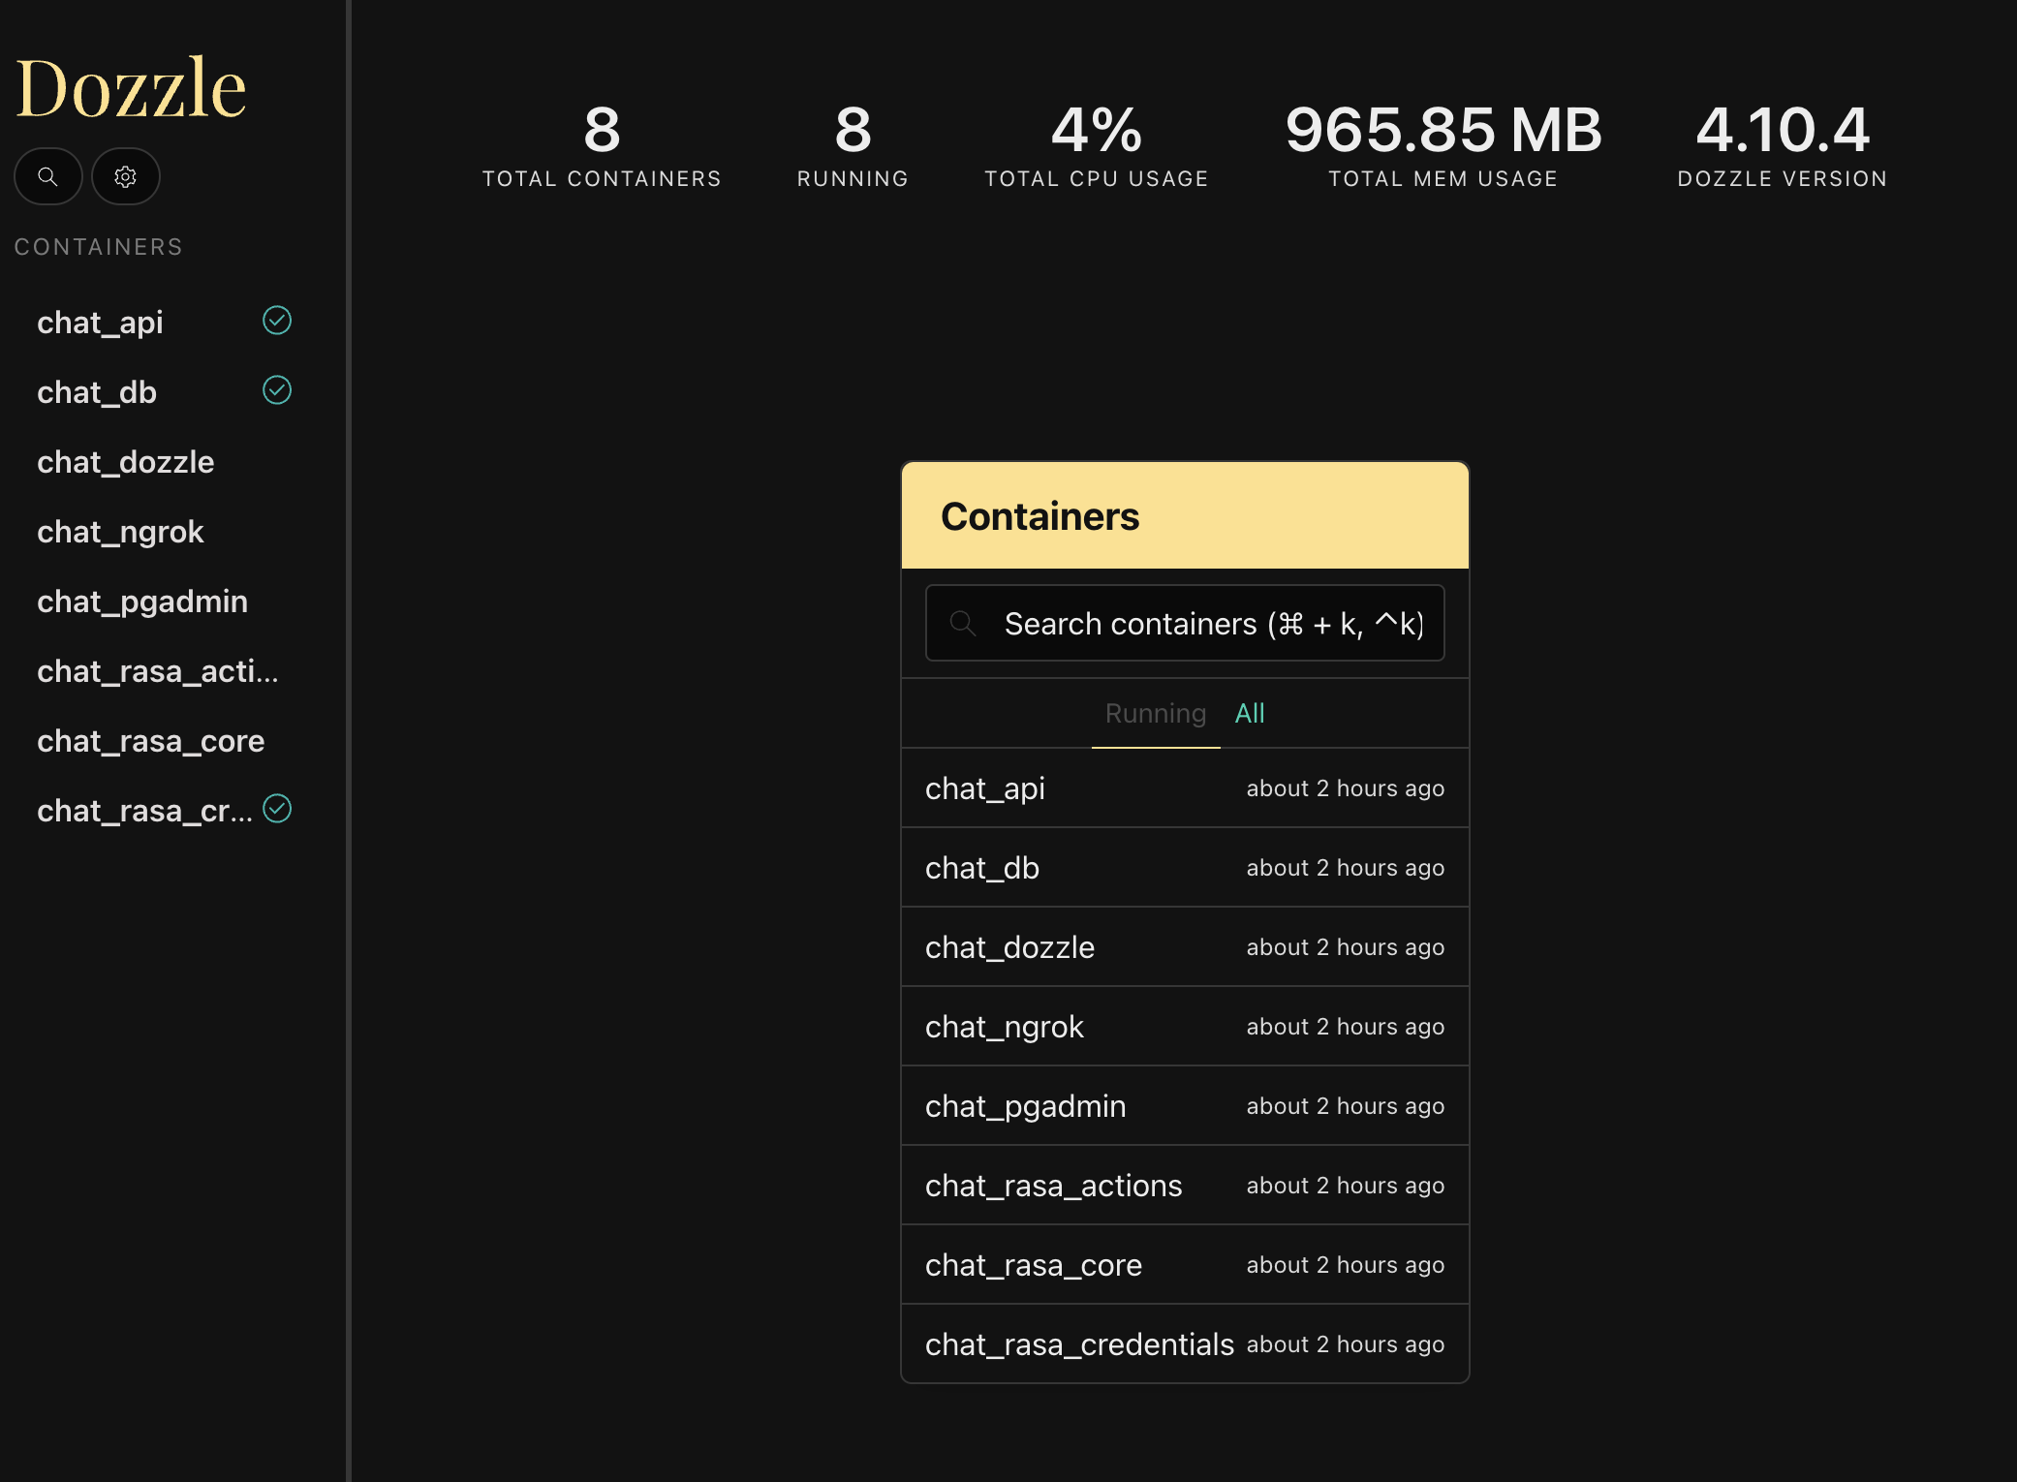
Task: Open chat_ngrok in the sidebar
Action: pyautogui.click(x=120, y=532)
